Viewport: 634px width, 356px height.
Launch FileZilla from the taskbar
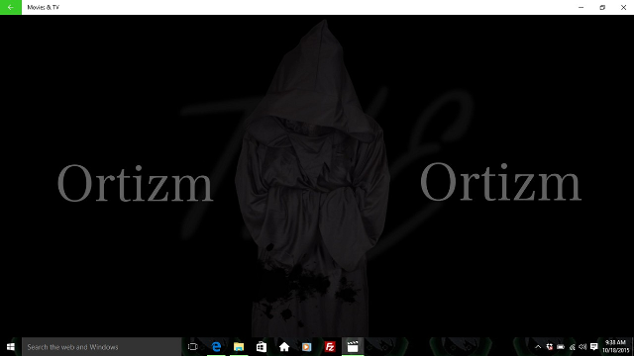tap(330, 347)
